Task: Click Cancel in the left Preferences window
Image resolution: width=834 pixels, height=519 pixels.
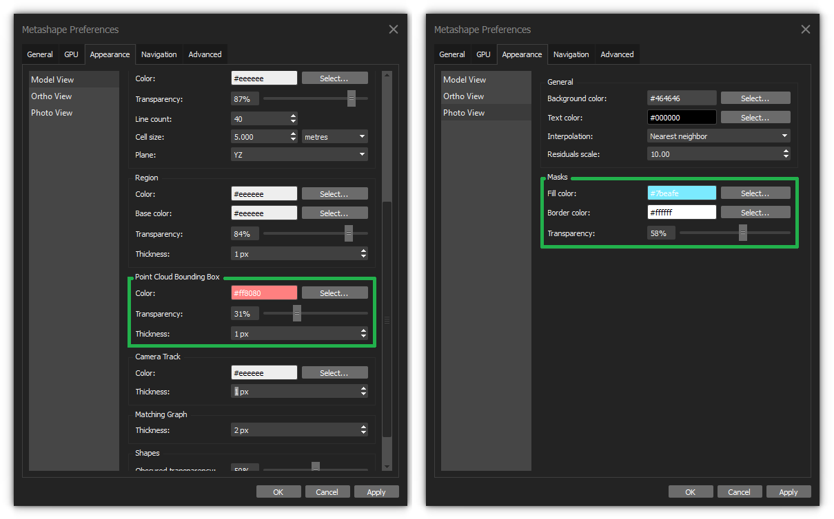Action: point(327,492)
